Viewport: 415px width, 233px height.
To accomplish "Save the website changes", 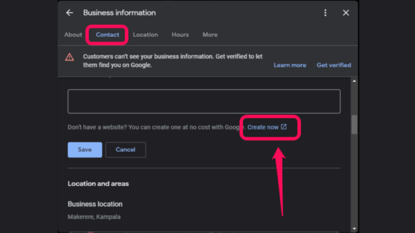I will [x=85, y=150].
